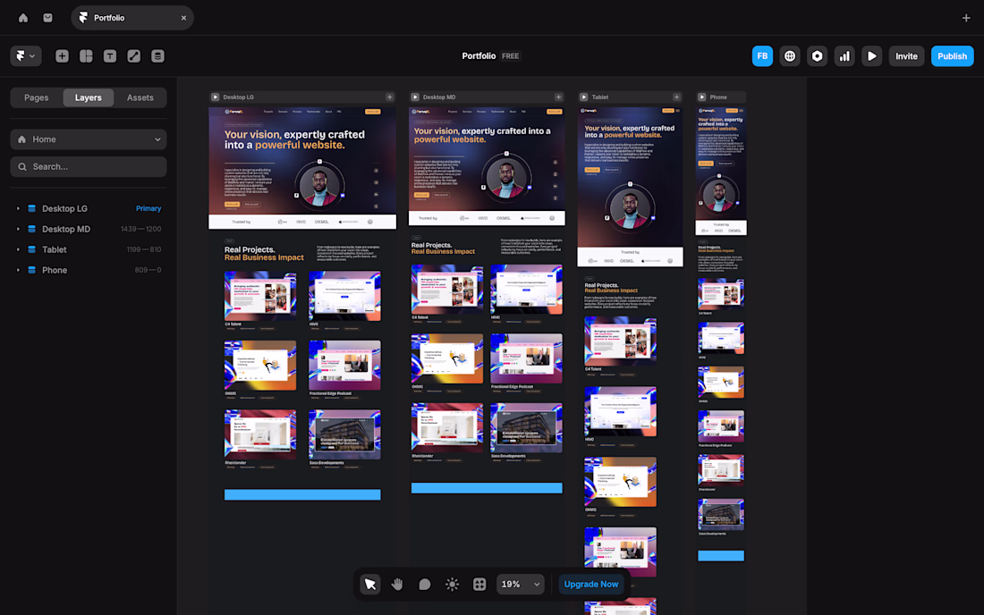Select the Text tool icon
Image resolution: width=984 pixels, height=615 pixels.
[x=110, y=55]
